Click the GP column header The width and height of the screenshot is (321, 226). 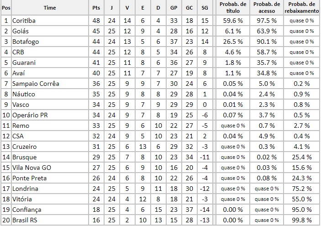point(174,8)
